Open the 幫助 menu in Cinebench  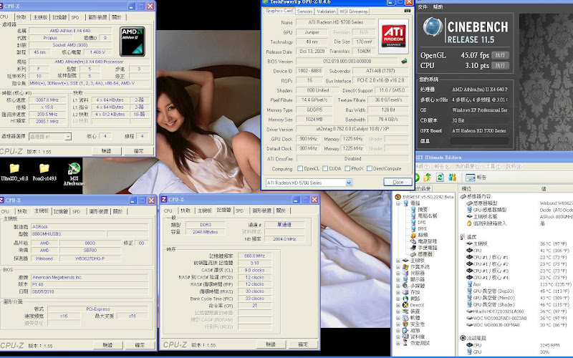point(438,7)
